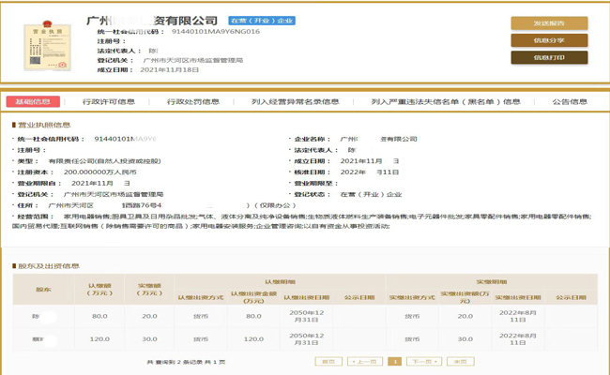Switch to the 行政许可信息 tab
610x375 pixels.
[x=109, y=102]
